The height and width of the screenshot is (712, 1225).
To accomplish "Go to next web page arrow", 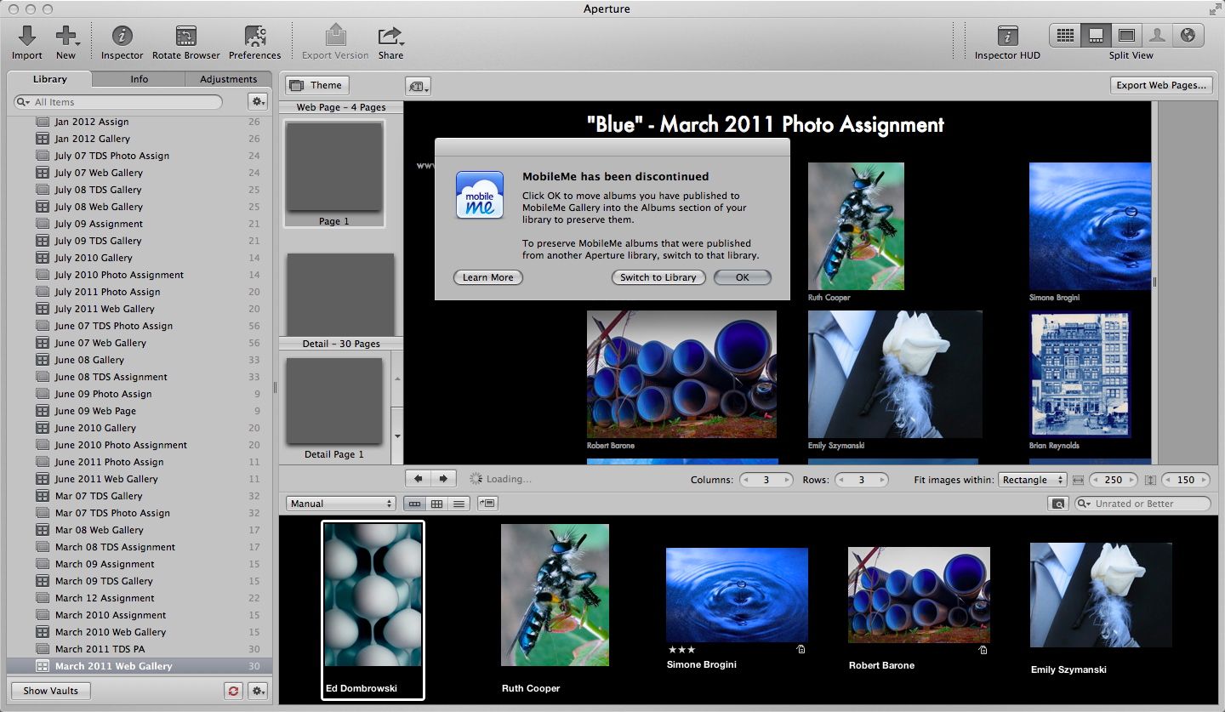I will [x=444, y=479].
